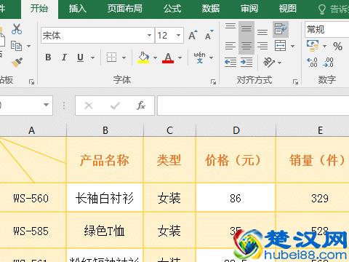Click the Merge & Center icon
This screenshot has width=349, height=262.
pyautogui.click(x=281, y=46)
